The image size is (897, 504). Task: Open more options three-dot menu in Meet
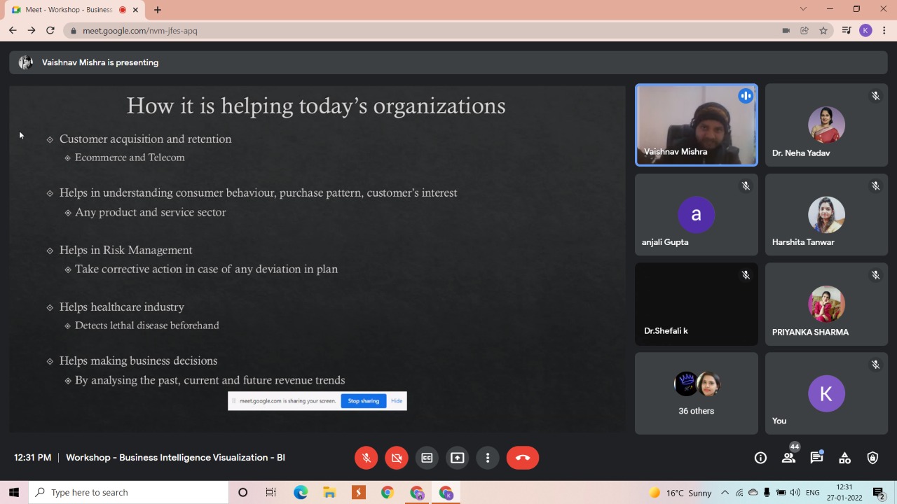(x=488, y=458)
